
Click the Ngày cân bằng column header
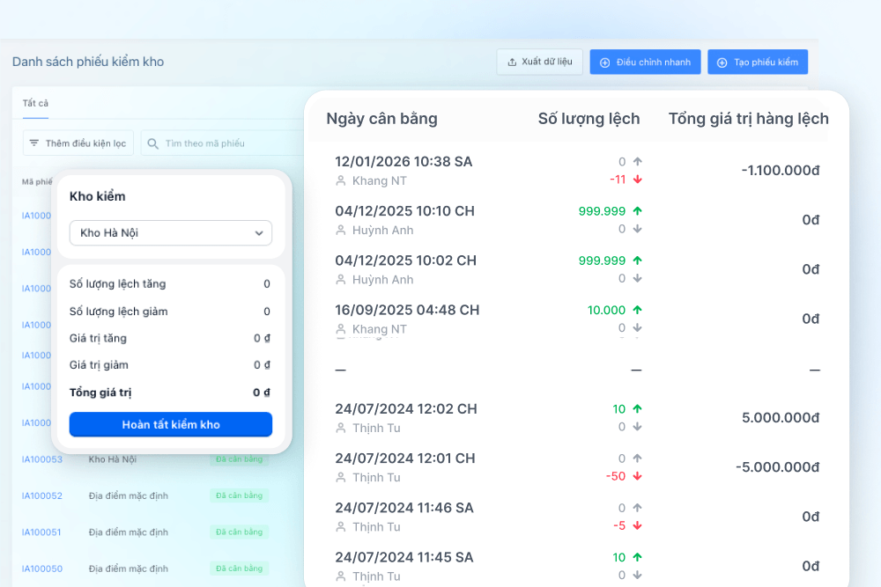pos(382,119)
